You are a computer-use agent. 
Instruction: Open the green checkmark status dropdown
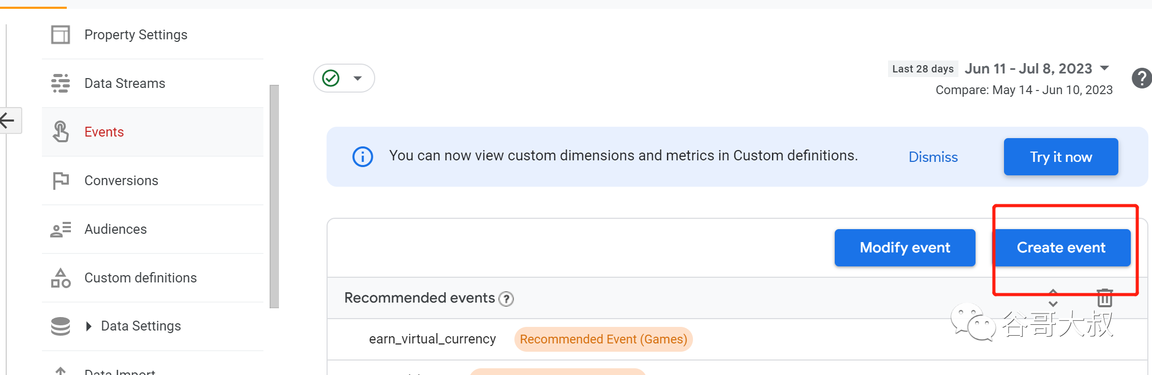click(344, 78)
